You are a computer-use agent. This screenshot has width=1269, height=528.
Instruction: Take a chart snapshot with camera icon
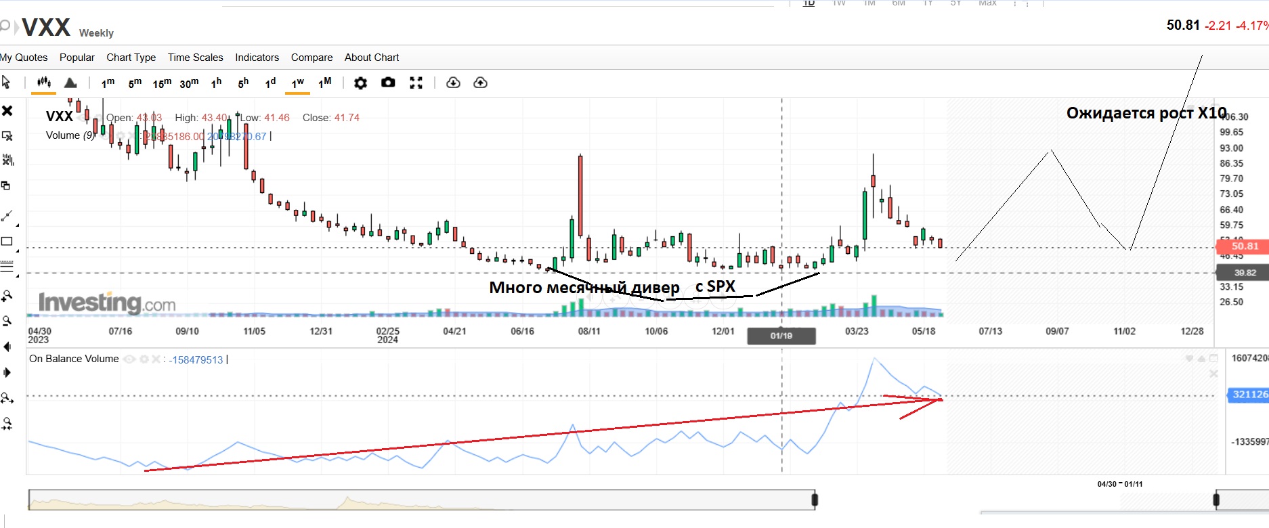tap(388, 83)
